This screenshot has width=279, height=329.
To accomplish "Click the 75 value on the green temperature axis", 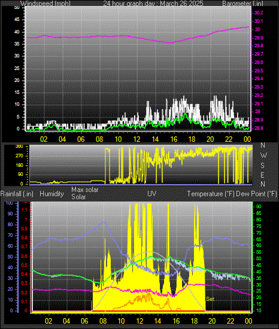I will [259, 226].
